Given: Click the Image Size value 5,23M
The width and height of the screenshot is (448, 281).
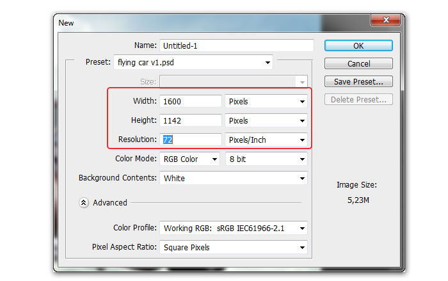Looking at the screenshot, I should click(x=358, y=200).
